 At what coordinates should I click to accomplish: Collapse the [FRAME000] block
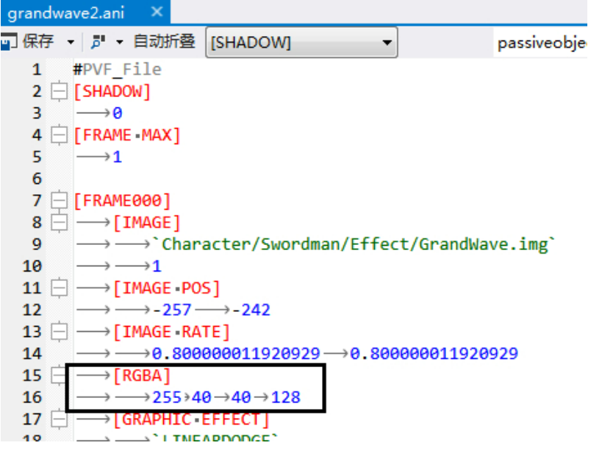pyautogui.click(x=58, y=201)
